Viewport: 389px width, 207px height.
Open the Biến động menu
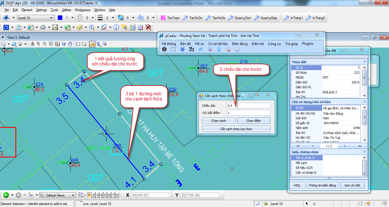[239, 44]
